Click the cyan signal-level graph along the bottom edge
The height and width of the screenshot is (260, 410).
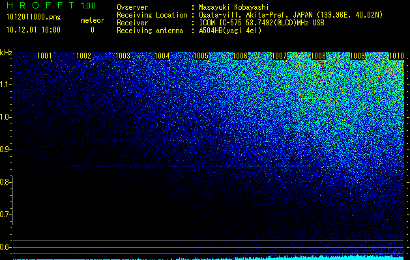[x=209, y=257]
